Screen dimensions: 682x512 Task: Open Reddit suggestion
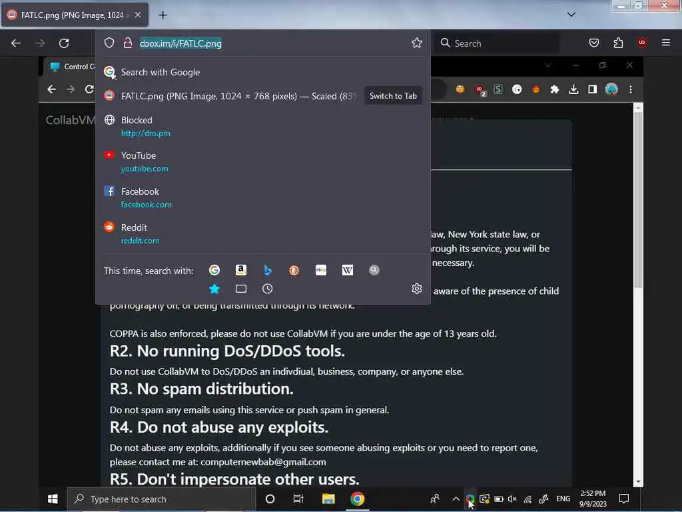(x=262, y=234)
